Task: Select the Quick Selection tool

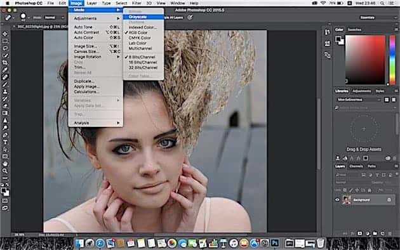Action: pos(5,55)
